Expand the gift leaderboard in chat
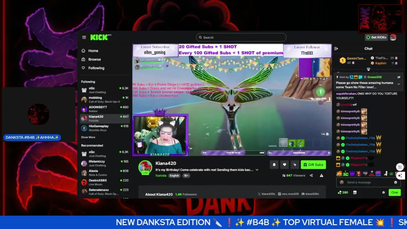Viewport: 407px width, 229px height. [x=368, y=69]
